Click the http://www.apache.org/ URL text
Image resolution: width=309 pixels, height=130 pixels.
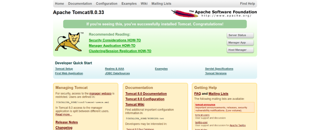click(226, 15)
